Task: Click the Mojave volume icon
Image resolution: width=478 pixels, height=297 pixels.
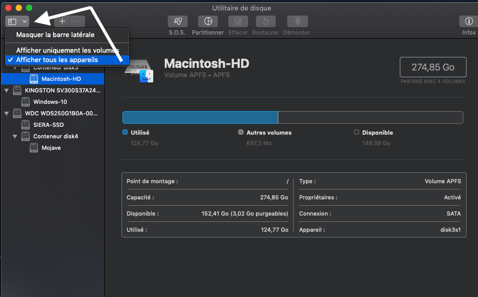Action: pyautogui.click(x=34, y=148)
